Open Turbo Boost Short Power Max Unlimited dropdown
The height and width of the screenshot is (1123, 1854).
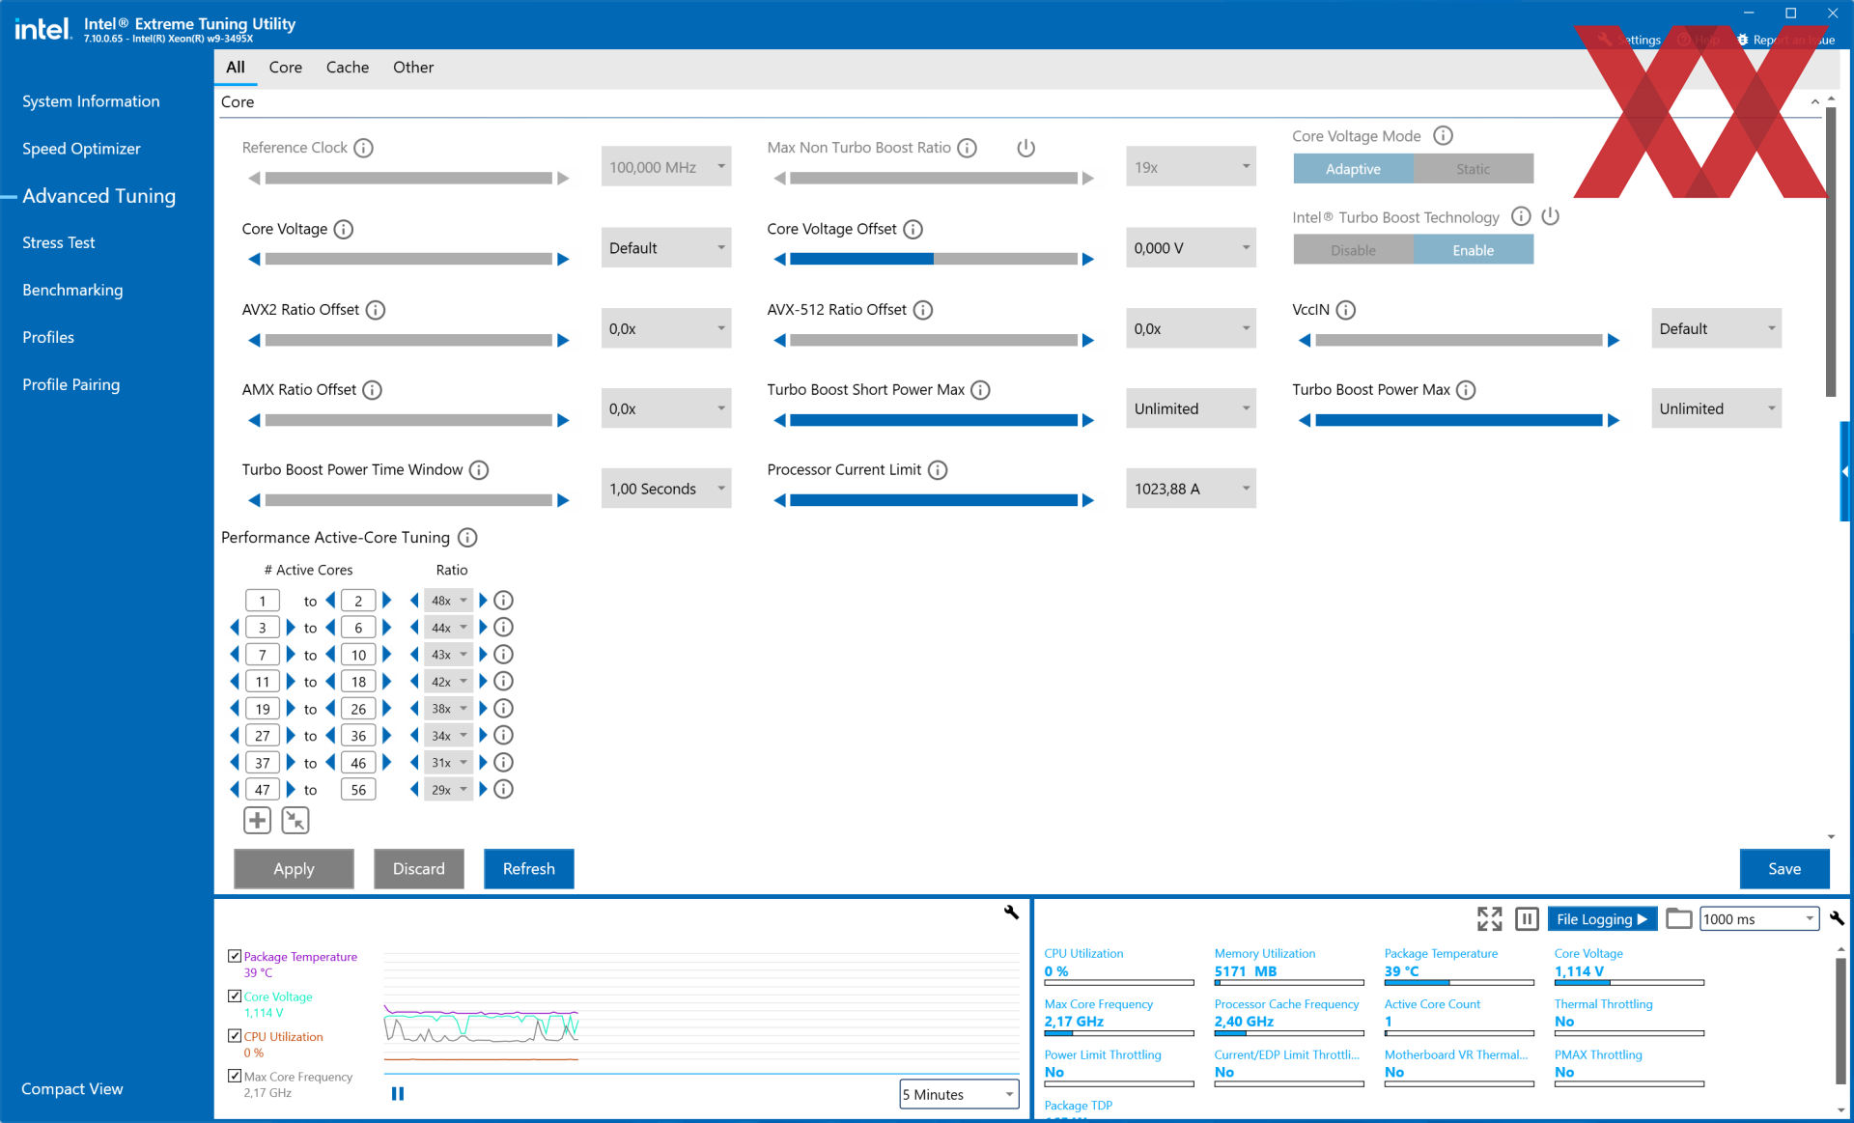pos(1191,409)
